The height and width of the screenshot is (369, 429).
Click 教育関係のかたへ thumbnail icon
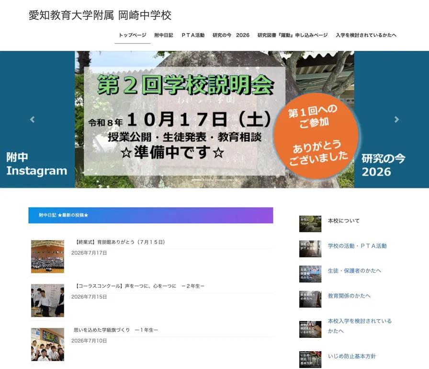point(310,299)
